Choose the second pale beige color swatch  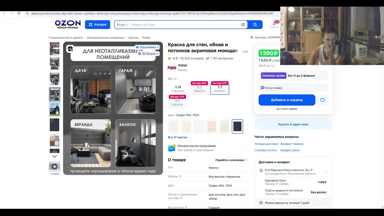point(186,126)
